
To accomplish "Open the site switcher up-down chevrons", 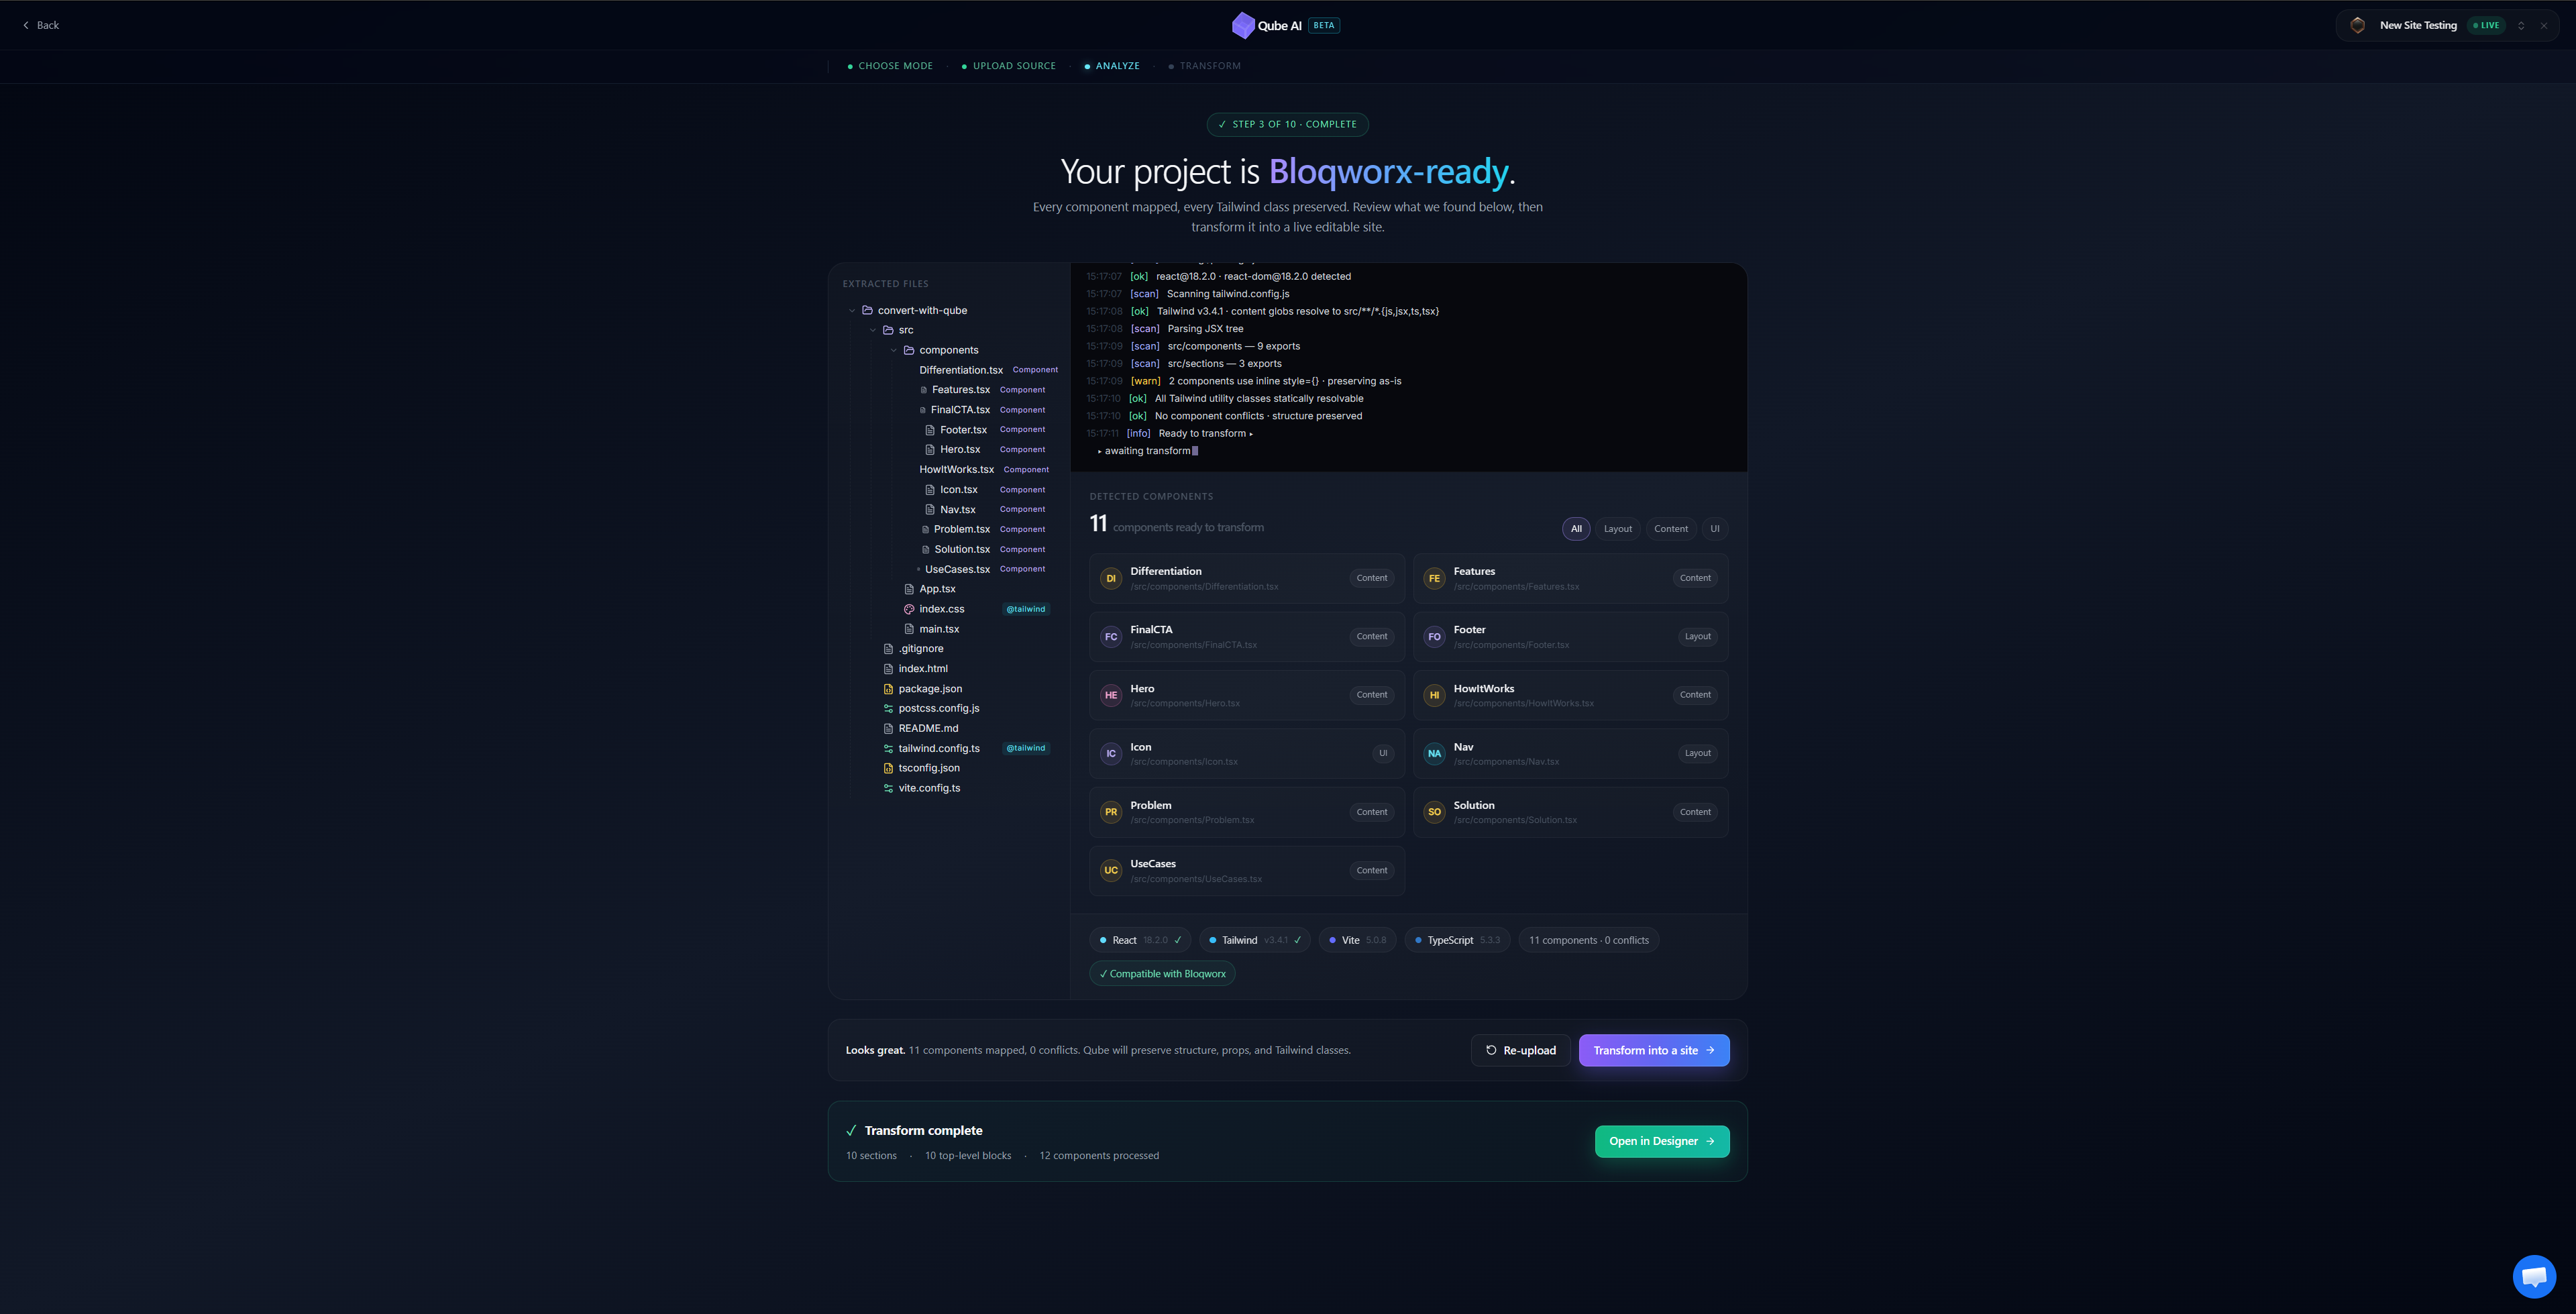I will [2521, 26].
